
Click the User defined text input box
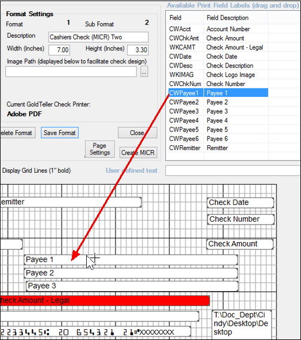pos(233,171)
